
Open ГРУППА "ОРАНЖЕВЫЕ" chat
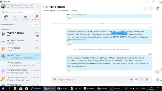click(20, 79)
